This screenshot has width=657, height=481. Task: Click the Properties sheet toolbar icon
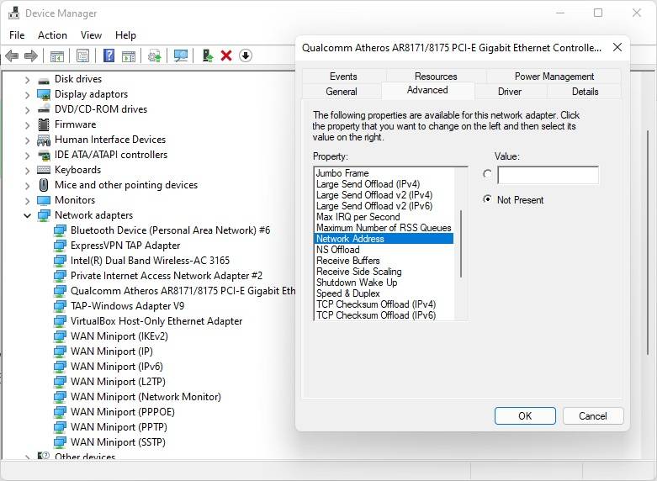(x=83, y=55)
